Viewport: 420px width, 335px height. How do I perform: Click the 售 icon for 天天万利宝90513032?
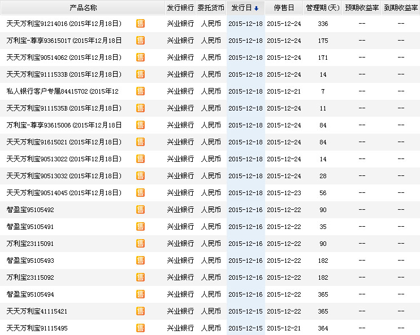[140, 176]
